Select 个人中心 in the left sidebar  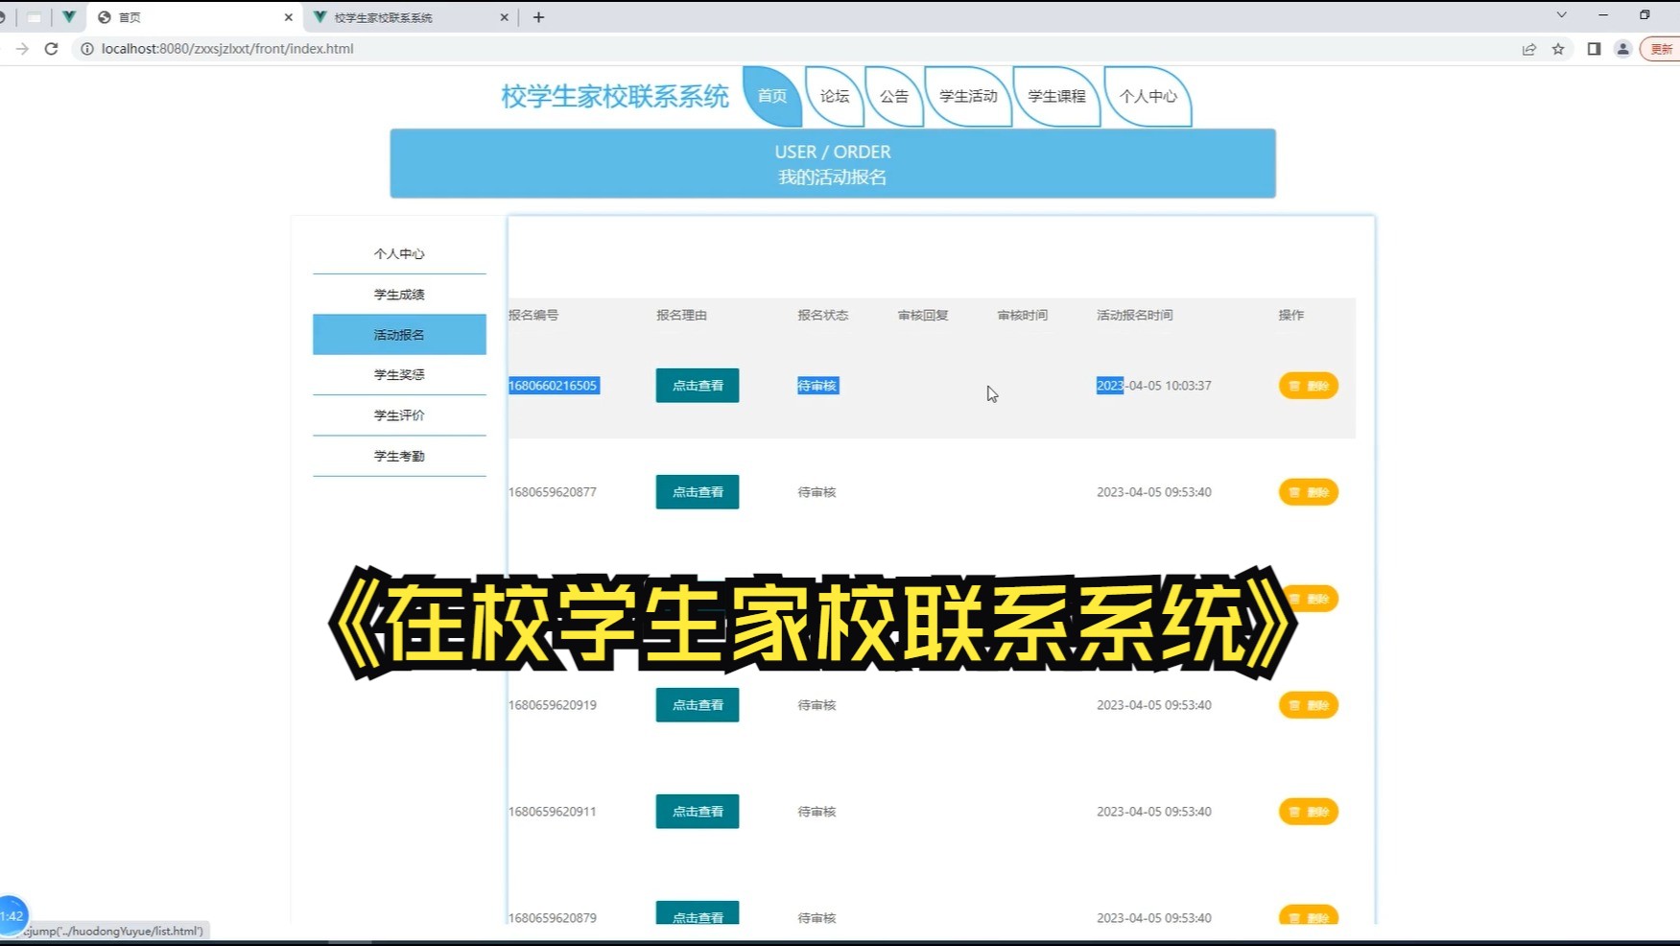399,254
